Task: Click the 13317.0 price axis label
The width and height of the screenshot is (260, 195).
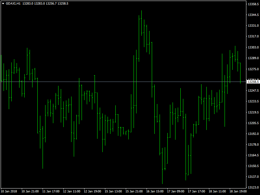Action: [x=253, y=36]
